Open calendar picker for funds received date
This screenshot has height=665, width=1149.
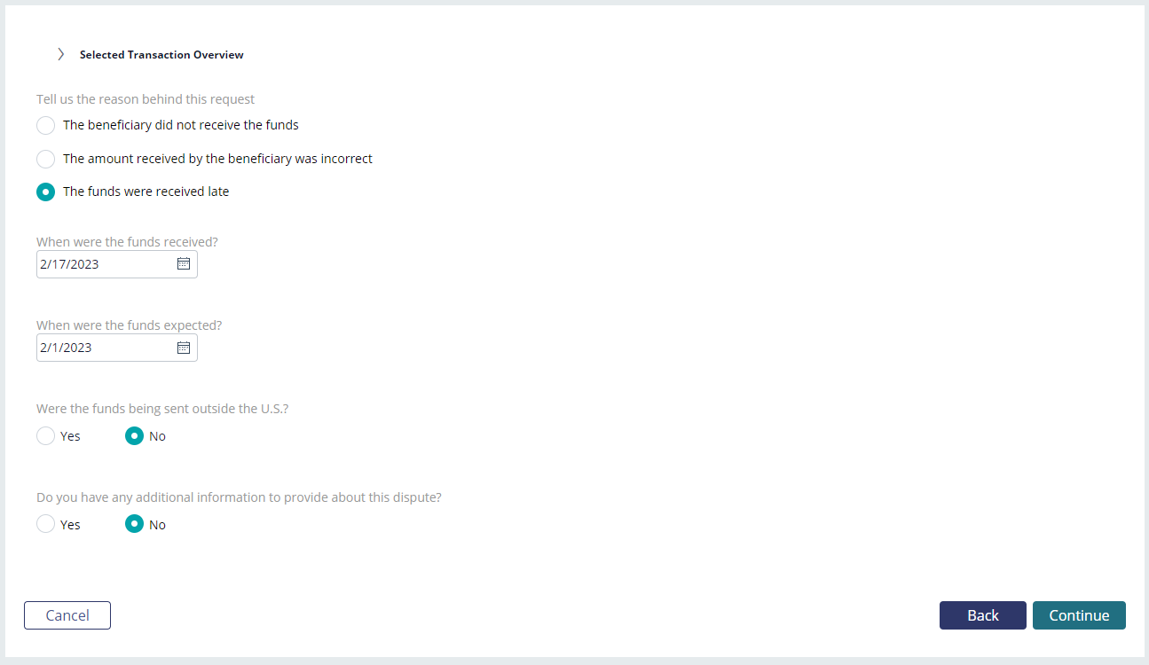(x=184, y=264)
